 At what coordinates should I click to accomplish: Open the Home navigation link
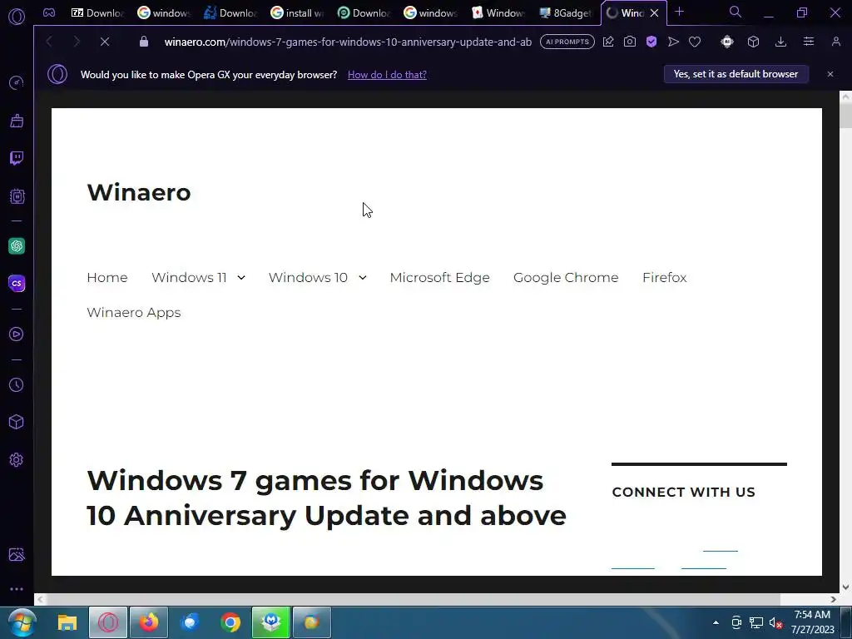pyautogui.click(x=107, y=278)
